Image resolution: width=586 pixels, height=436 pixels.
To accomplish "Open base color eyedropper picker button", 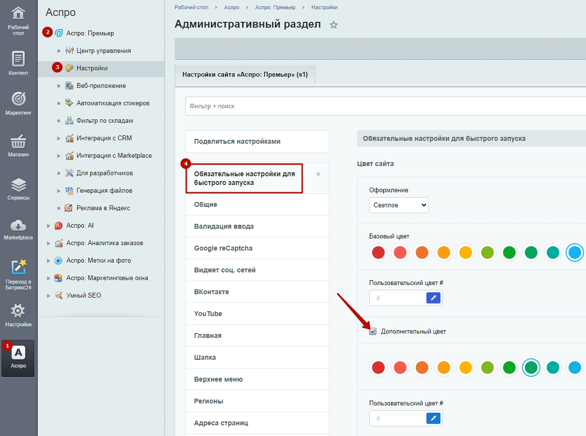I will (x=434, y=298).
